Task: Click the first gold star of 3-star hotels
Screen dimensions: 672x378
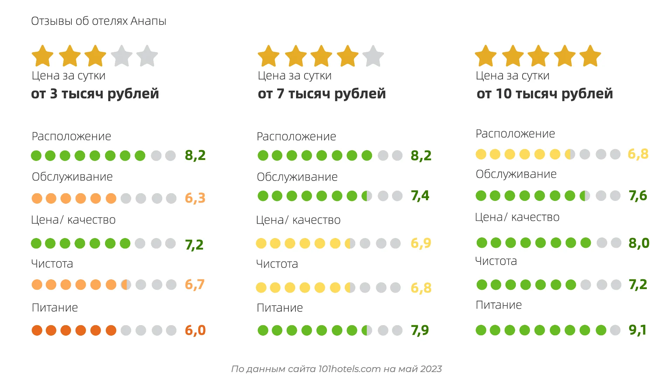Action: click(42, 56)
